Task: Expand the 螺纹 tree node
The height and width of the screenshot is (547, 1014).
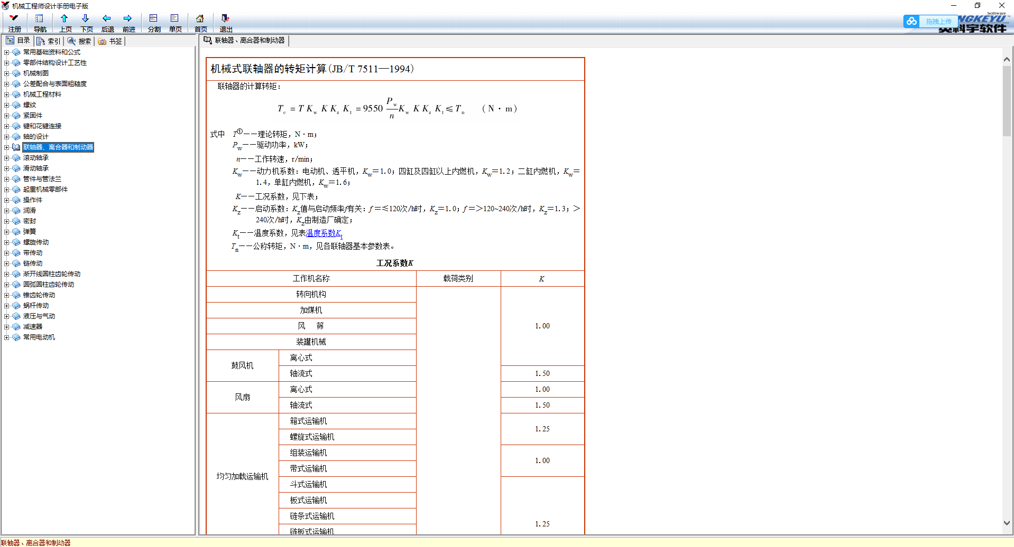Action: (x=7, y=105)
